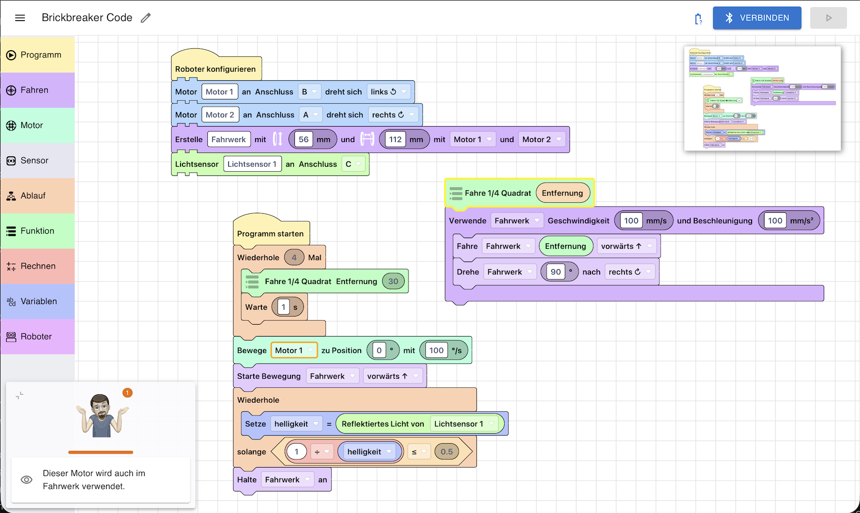Click the pencil icon to rename project

tap(146, 18)
